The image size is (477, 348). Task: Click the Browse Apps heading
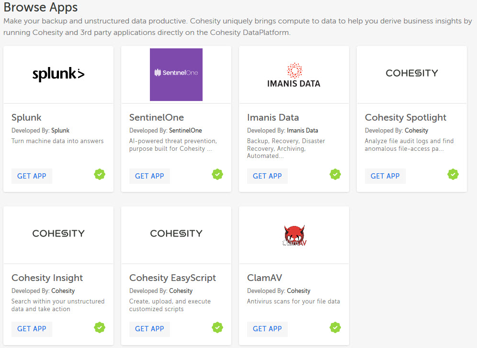coord(41,7)
